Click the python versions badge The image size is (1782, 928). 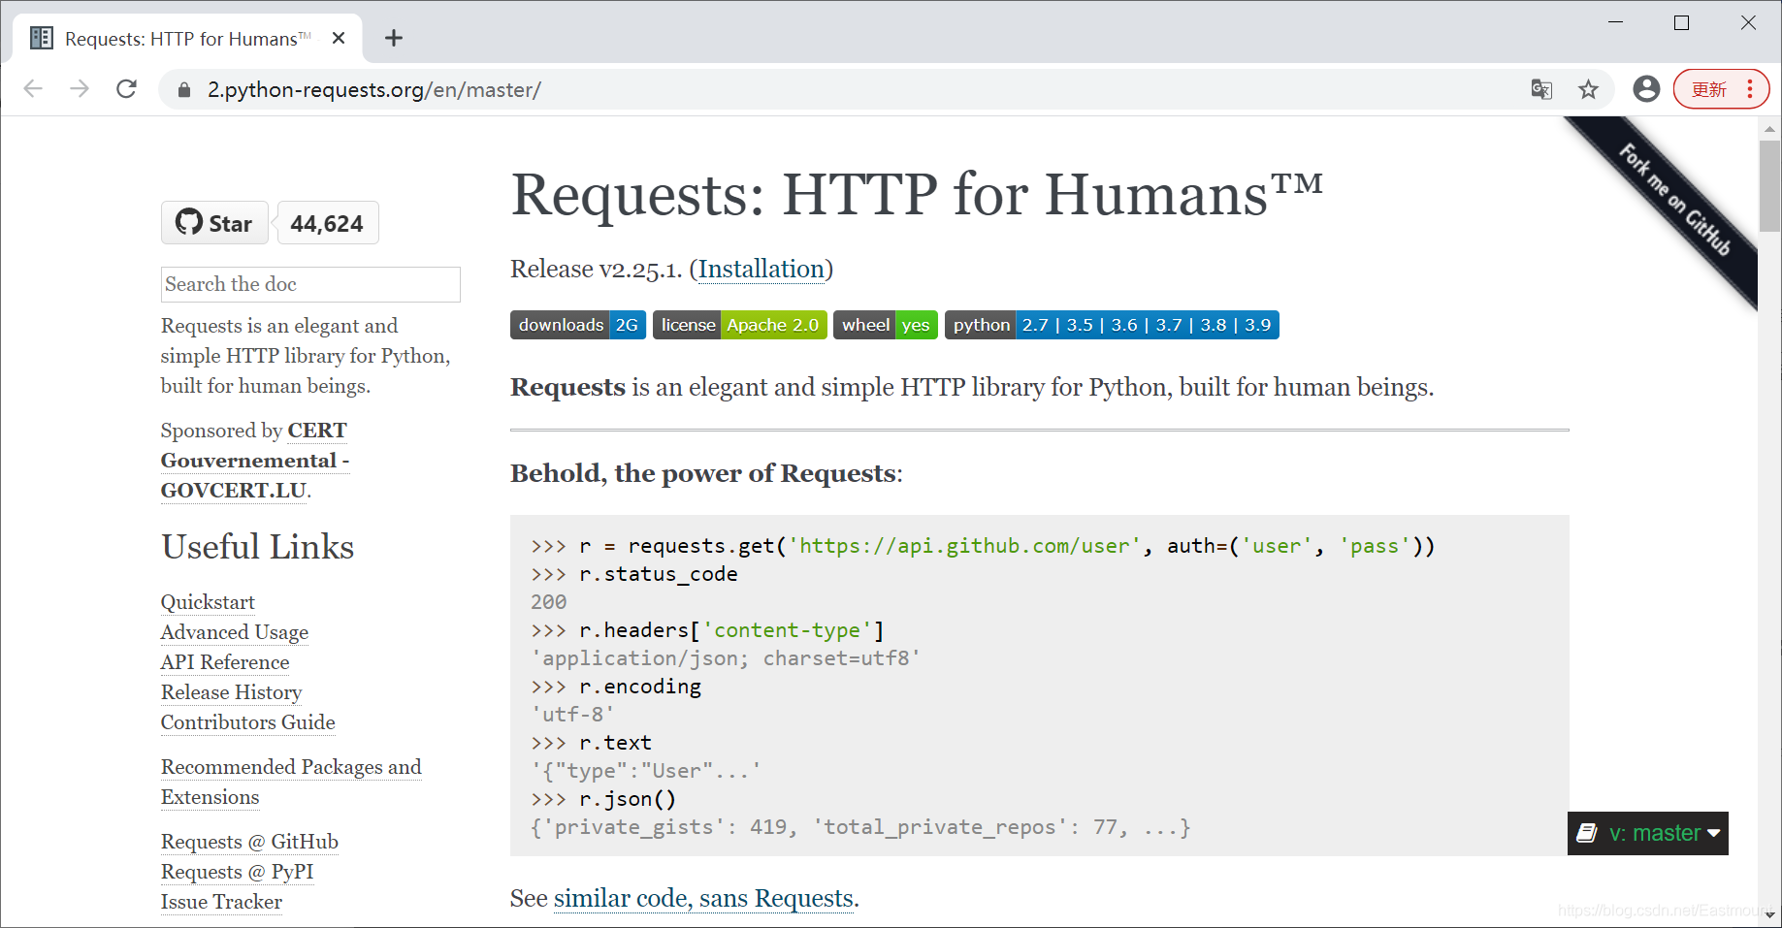click(1112, 325)
